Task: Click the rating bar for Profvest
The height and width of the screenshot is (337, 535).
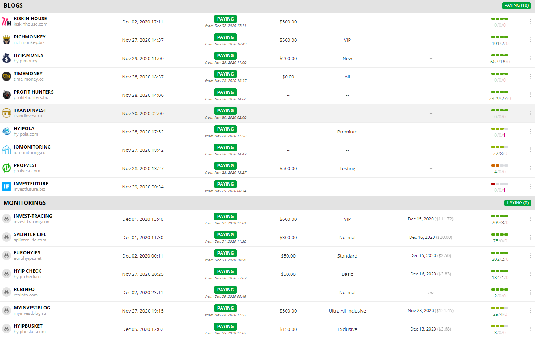Action: tap(499, 165)
